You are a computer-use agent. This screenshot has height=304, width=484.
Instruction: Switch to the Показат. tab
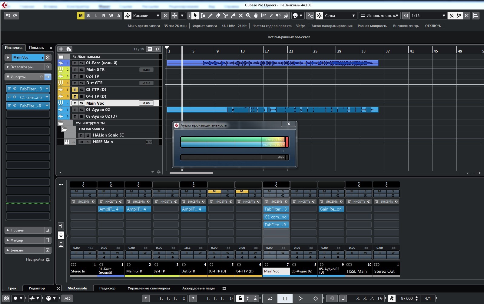coord(36,48)
